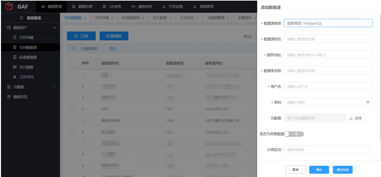
Task: Switch to the 采集插件 tab
Action: (245, 18)
